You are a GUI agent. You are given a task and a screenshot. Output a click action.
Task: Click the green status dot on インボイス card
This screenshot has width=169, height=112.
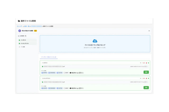click(148, 63)
